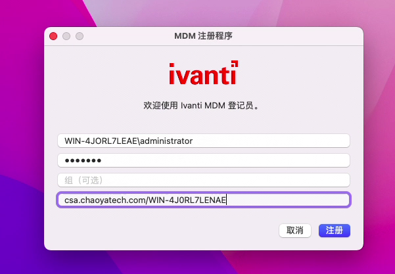Viewport: 395px width, 274px height.
Task: Click the 欢迎使用 Ivanti MDM 登记员 text
Action: (201, 105)
